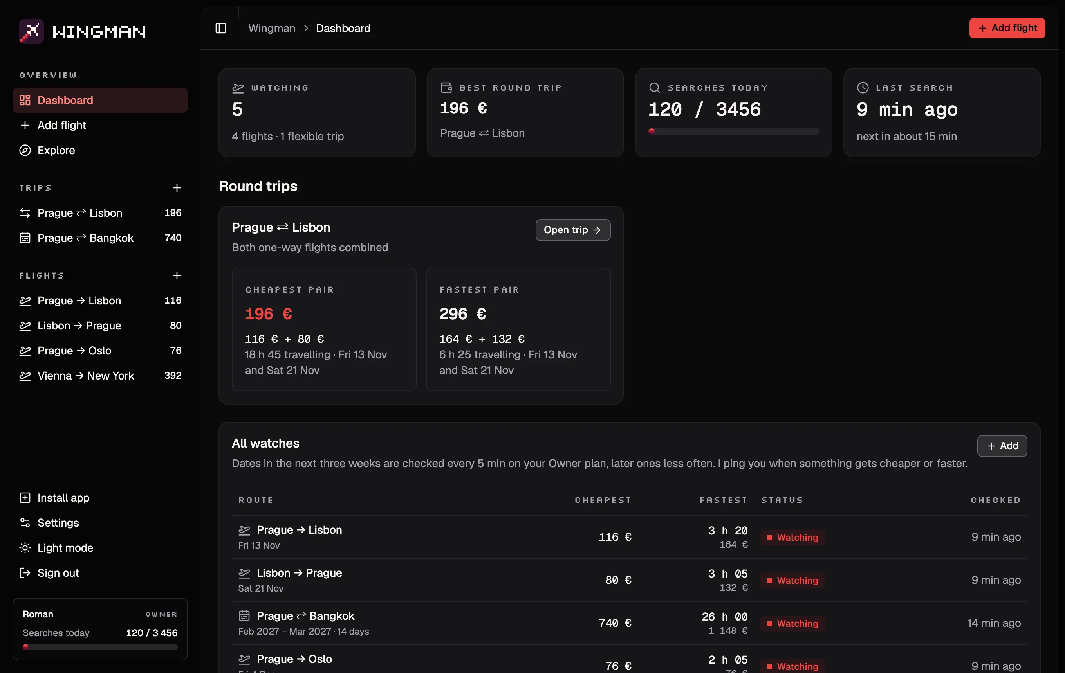The image size is (1065, 673).
Task: Click the Searches today bar in Roman's card
Action: click(x=100, y=647)
